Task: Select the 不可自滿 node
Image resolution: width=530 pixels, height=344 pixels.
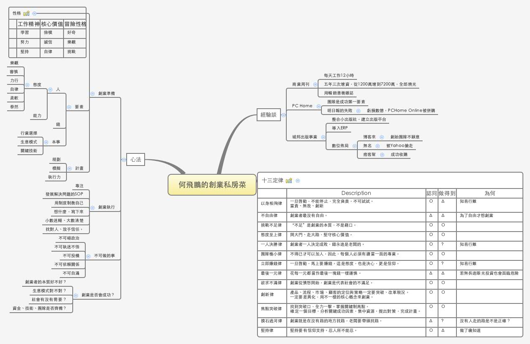Action: click(71, 273)
